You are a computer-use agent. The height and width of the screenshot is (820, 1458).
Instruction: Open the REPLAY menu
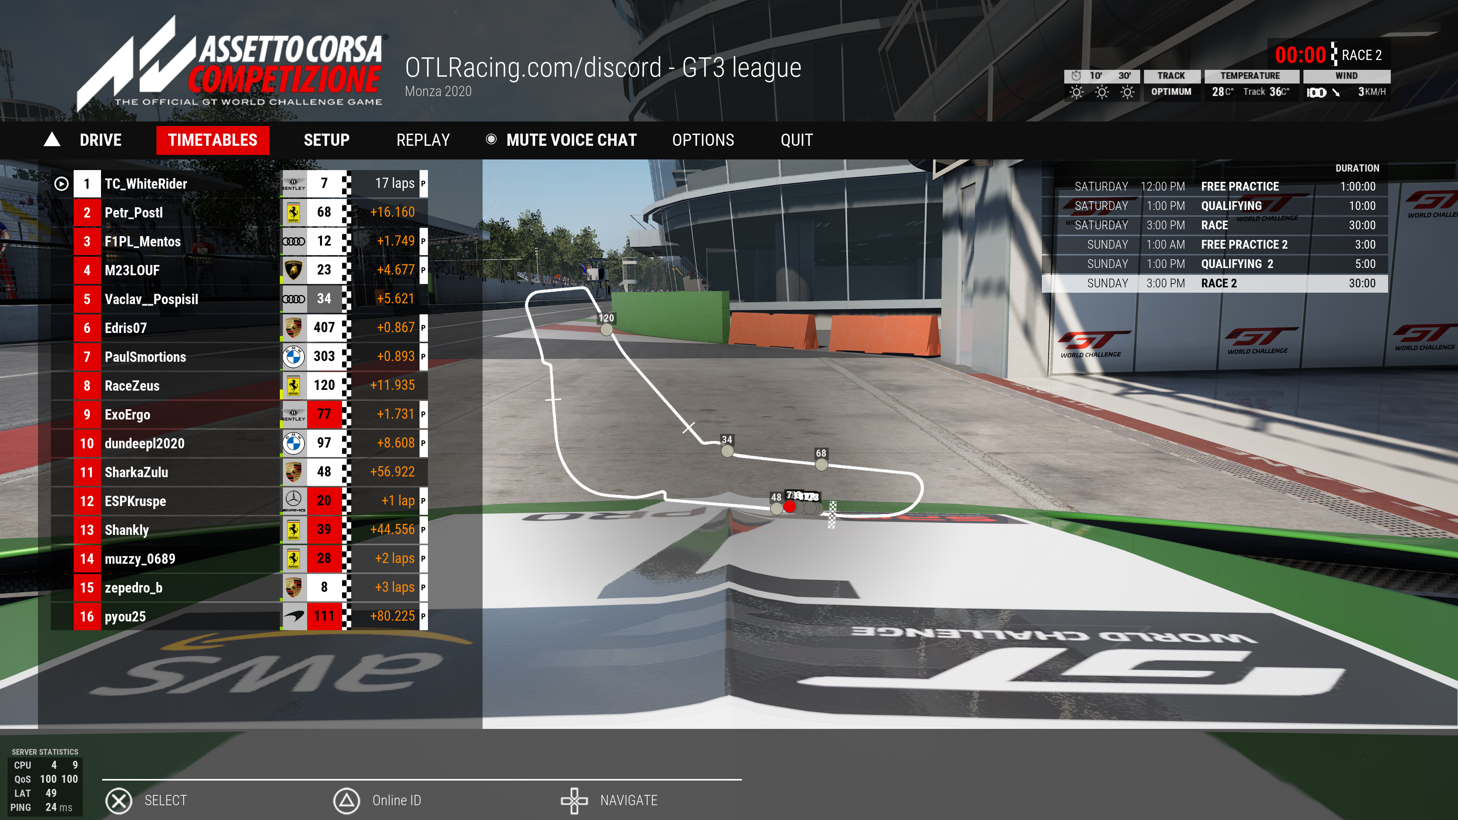tap(423, 140)
